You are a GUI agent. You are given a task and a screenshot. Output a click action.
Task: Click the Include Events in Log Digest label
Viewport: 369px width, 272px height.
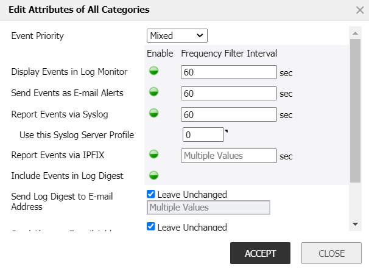coord(67,176)
